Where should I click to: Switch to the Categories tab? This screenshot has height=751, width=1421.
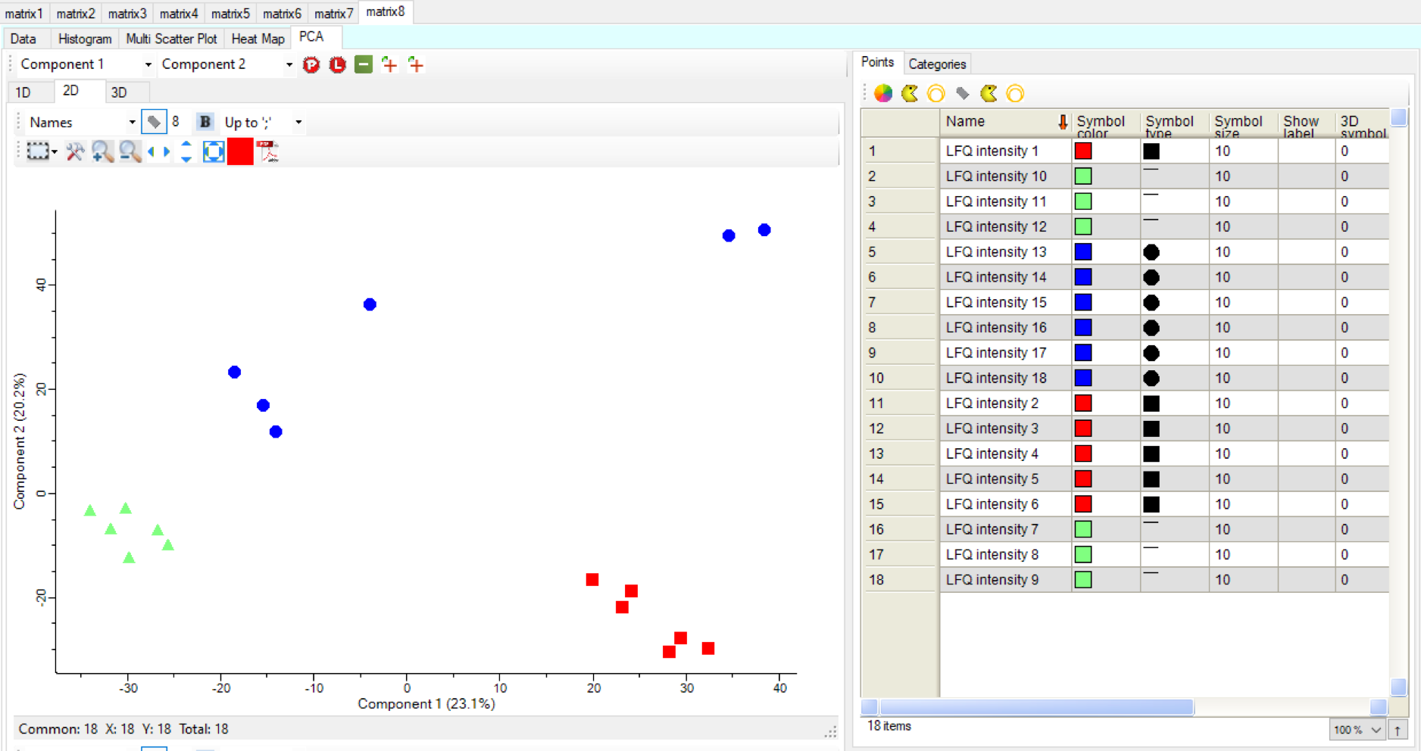(x=937, y=64)
